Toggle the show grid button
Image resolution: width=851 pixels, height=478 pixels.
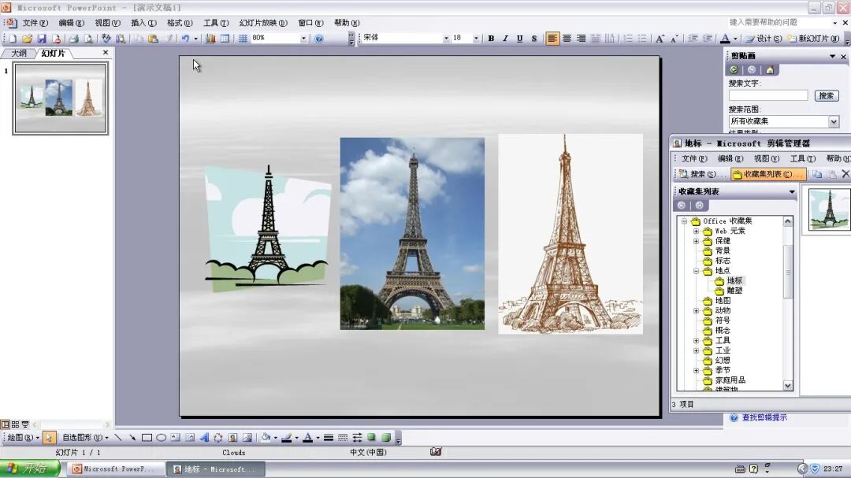(x=243, y=39)
